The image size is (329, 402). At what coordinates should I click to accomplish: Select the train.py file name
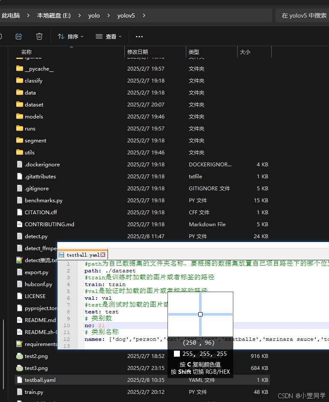click(x=34, y=392)
